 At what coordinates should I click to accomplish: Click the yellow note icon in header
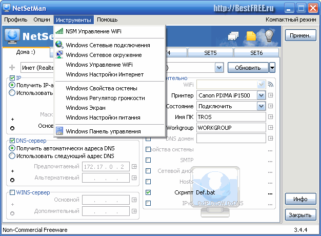coord(251,36)
